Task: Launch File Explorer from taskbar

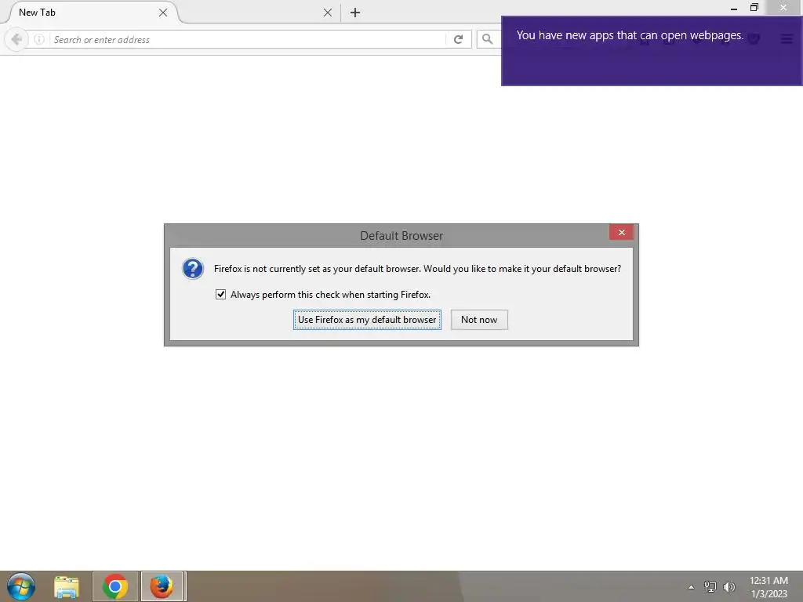Action: (67, 586)
